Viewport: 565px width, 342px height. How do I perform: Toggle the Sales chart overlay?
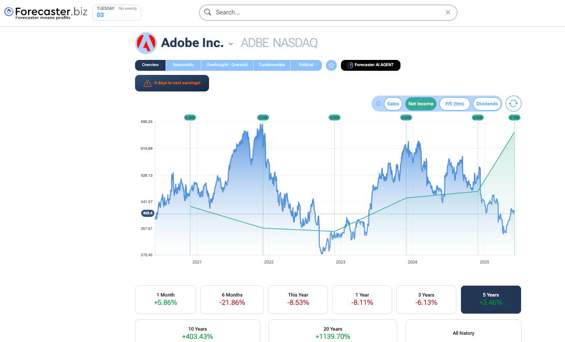(x=393, y=104)
